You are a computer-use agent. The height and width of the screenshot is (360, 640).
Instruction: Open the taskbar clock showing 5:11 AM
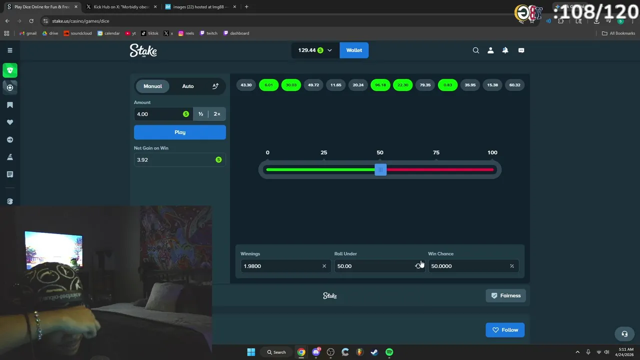[626, 352]
